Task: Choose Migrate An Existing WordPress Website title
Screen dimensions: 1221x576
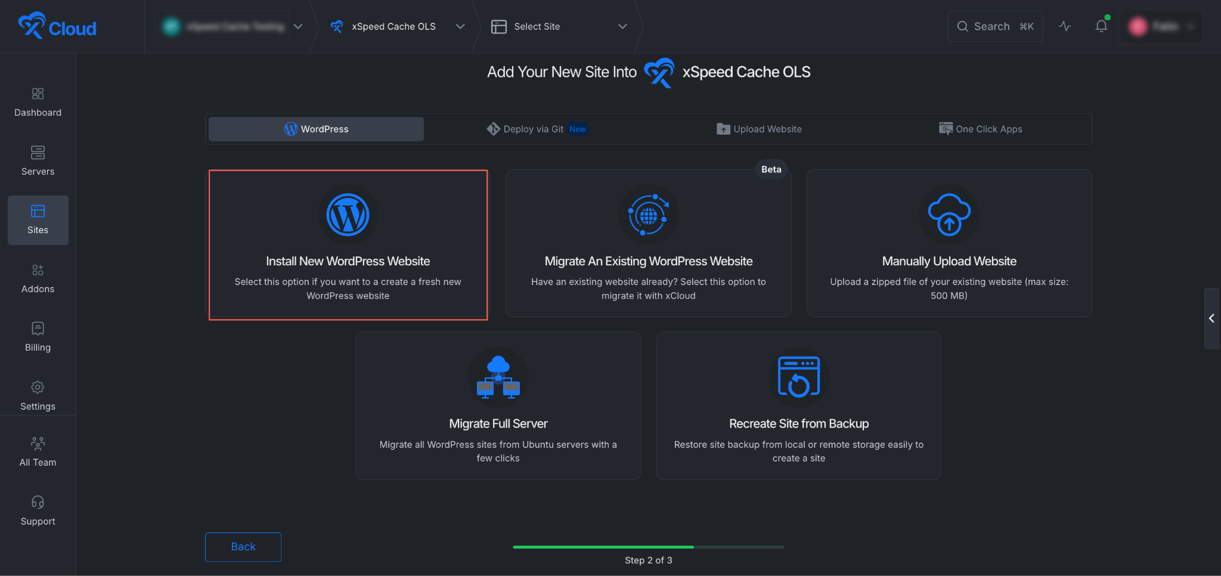Action: [x=648, y=261]
